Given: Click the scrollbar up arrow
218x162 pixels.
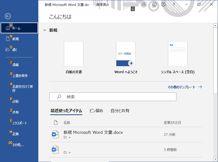Looking at the screenshot, I should click(215, 25).
